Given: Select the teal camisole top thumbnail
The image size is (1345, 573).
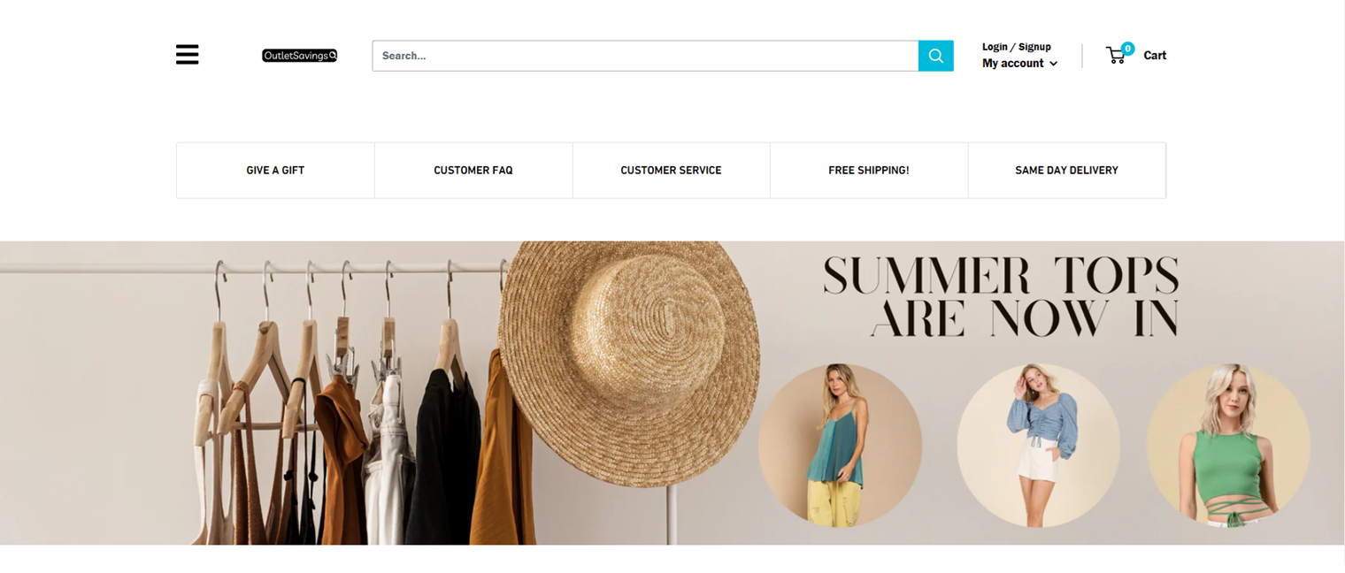Looking at the screenshot, I should tap(840, 445).
